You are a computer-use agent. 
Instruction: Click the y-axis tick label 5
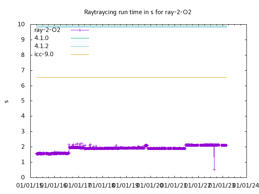point(23,101)
